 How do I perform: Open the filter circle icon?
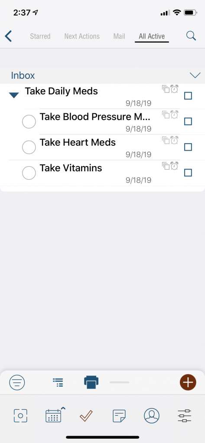(17, 382)
